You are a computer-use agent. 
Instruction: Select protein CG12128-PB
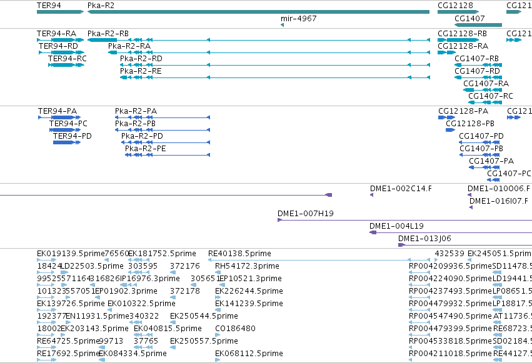pyautogui.click(x=451, y=130)
